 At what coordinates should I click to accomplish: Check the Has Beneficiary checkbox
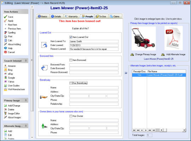pos(71,83)
